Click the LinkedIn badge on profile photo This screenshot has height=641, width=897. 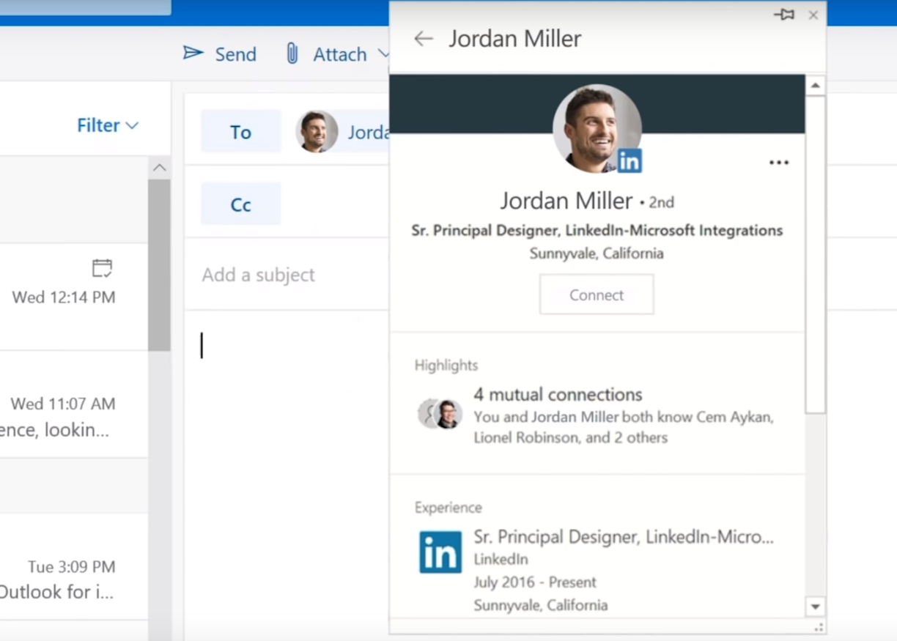pyautogui.click(x=629, y=160)
